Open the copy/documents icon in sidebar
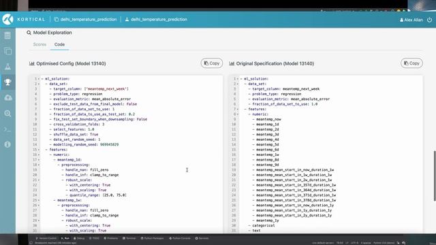 click(x=7, y=51)
